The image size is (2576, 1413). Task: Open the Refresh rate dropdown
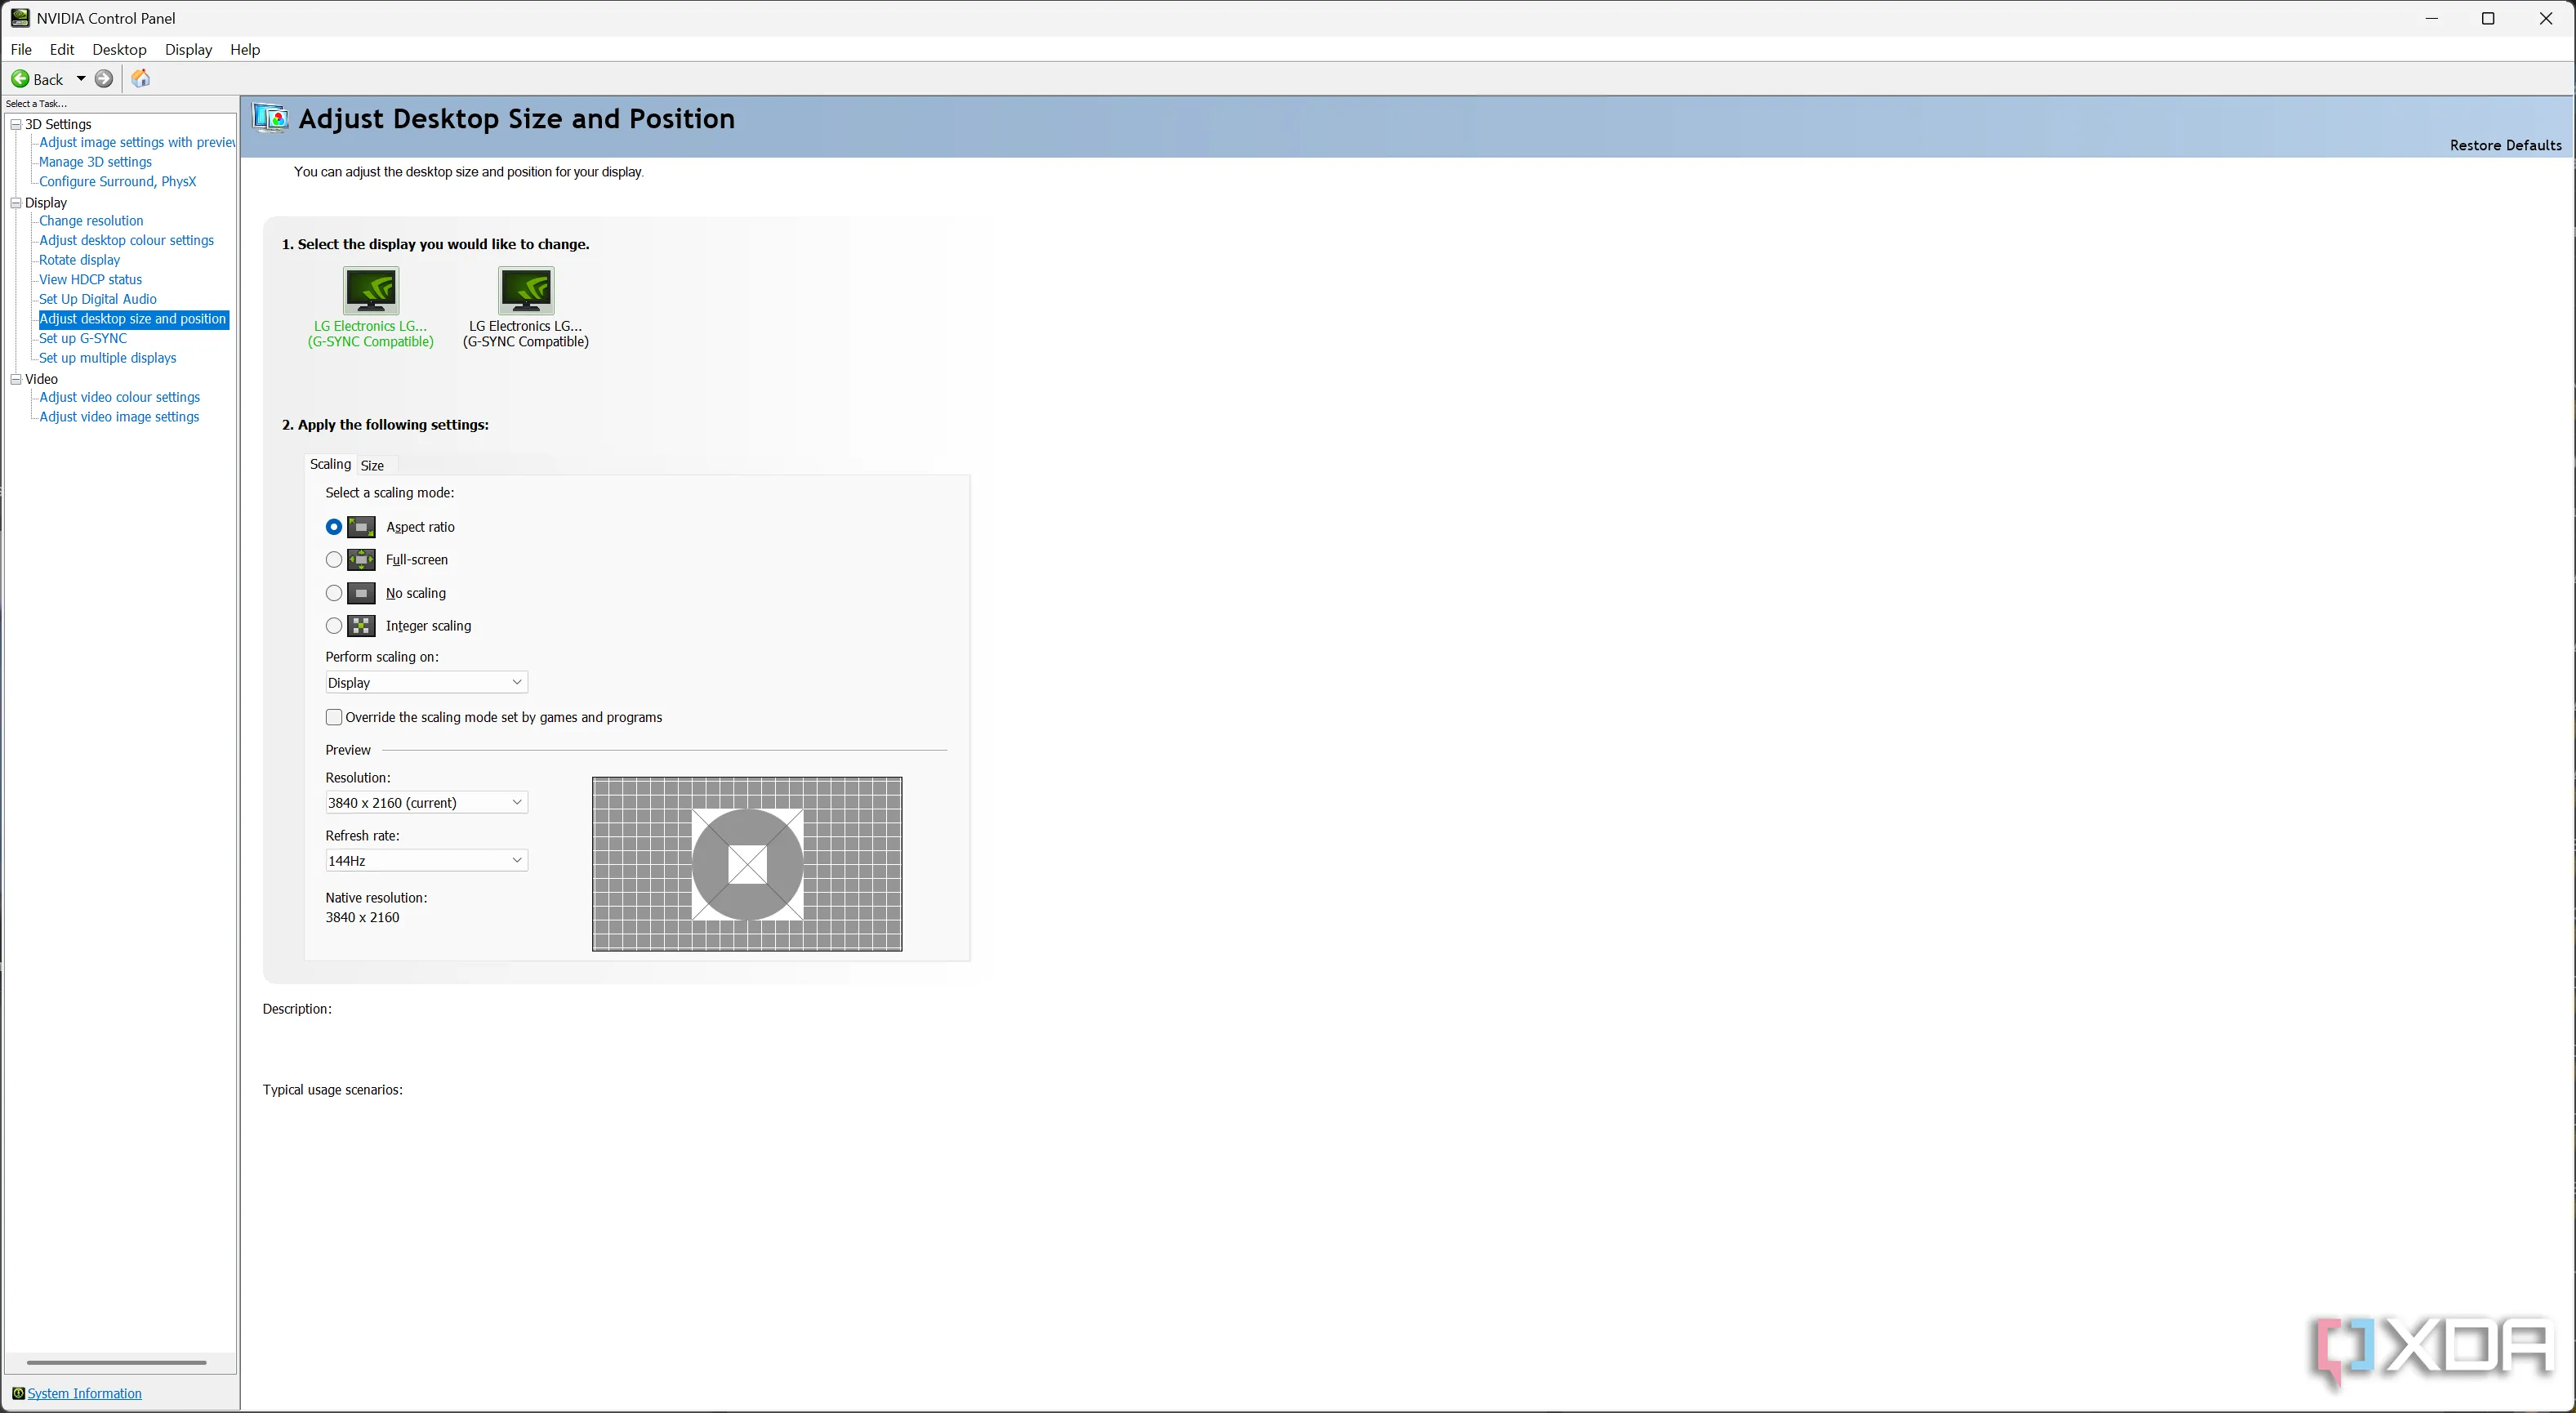pyautogui.click(x=426, y=861)
